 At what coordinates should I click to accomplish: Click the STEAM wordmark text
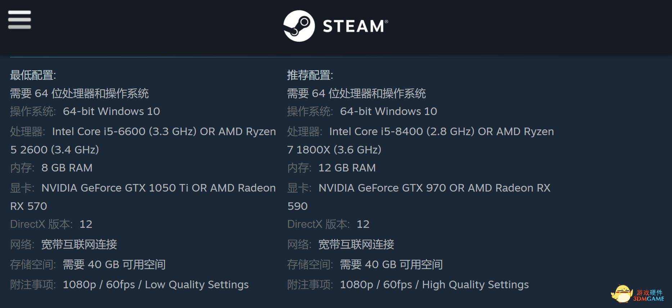click(355, 26)
